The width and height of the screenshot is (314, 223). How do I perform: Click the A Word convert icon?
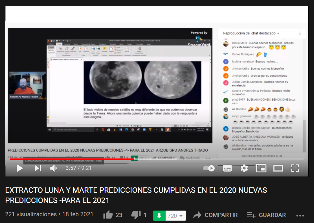[x=93, y=50]
